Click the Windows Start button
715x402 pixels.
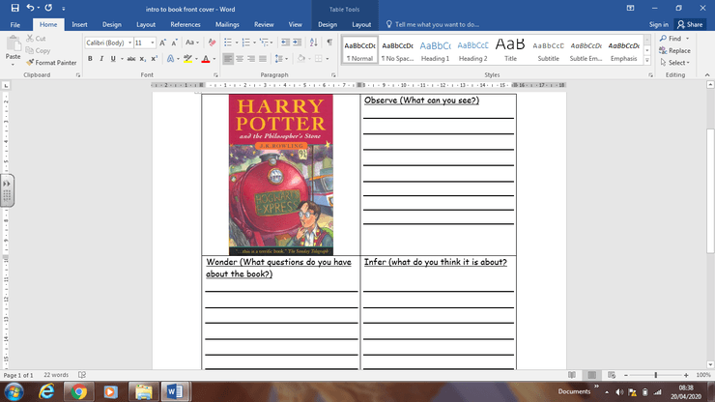point(14,392)
